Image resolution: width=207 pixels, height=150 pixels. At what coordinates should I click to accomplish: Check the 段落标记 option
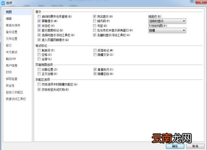[95, 50]
